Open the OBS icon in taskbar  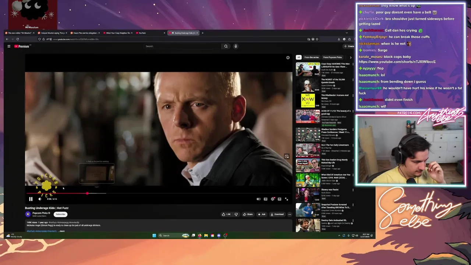tap(225, 236)
